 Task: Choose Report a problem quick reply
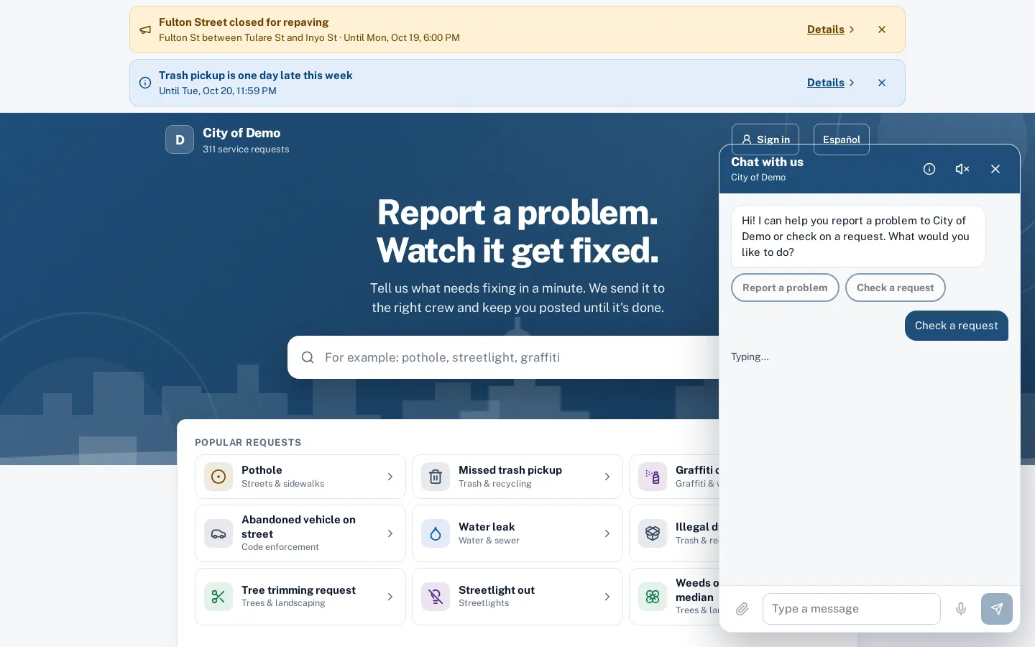(x=785, y=288)
